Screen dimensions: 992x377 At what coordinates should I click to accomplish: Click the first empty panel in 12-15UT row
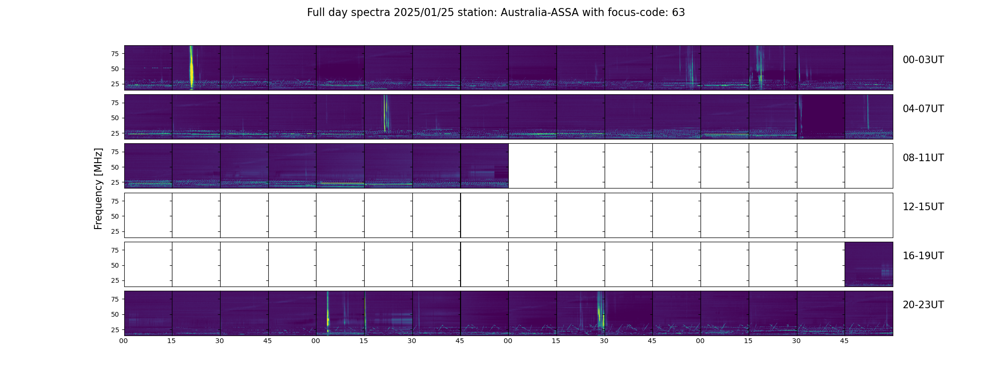[x=148, y=215]
